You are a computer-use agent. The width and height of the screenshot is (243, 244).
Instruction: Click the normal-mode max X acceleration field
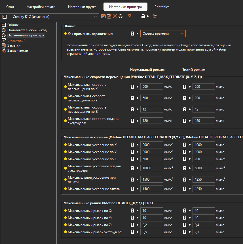pos(152,145)
